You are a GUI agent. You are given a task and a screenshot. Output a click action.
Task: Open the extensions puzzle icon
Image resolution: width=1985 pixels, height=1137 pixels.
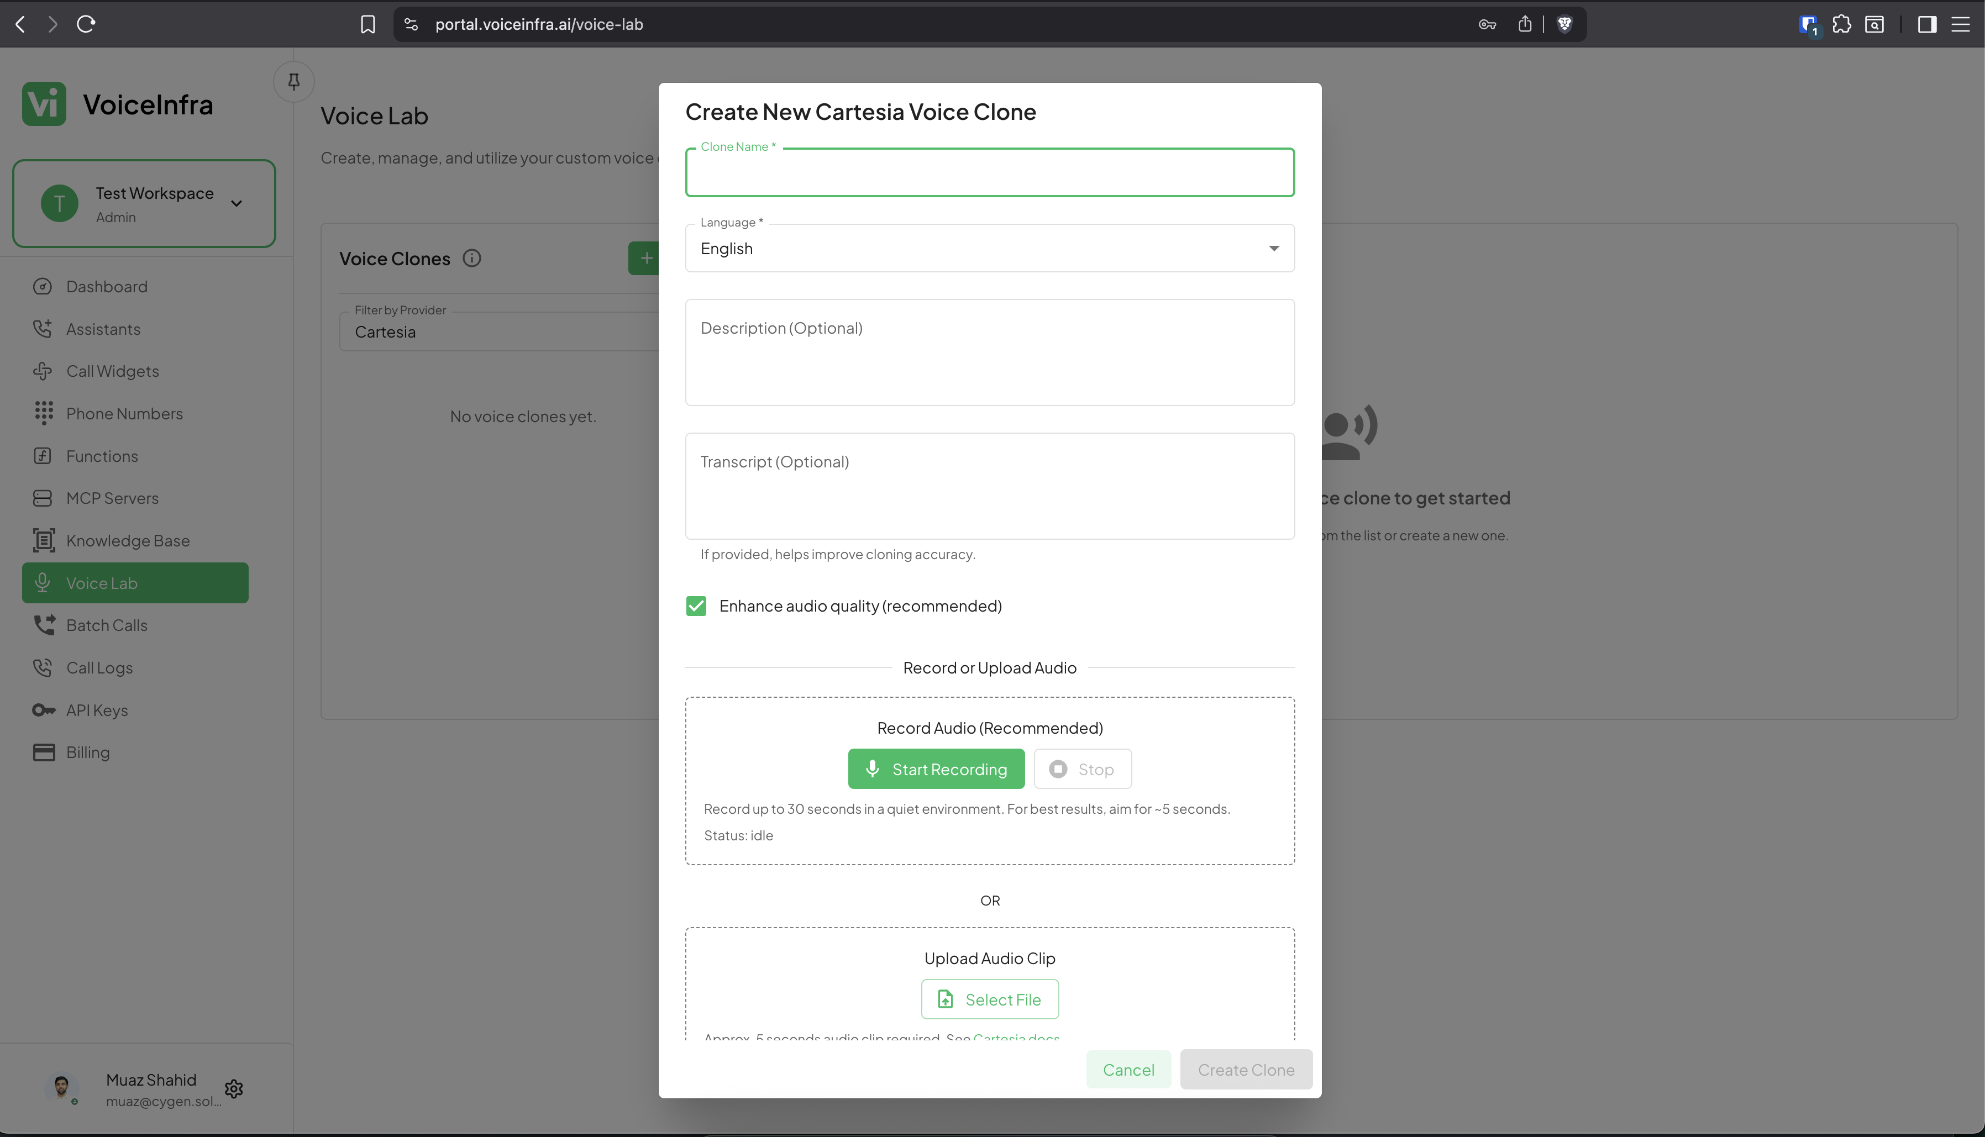coord(1841,24)
